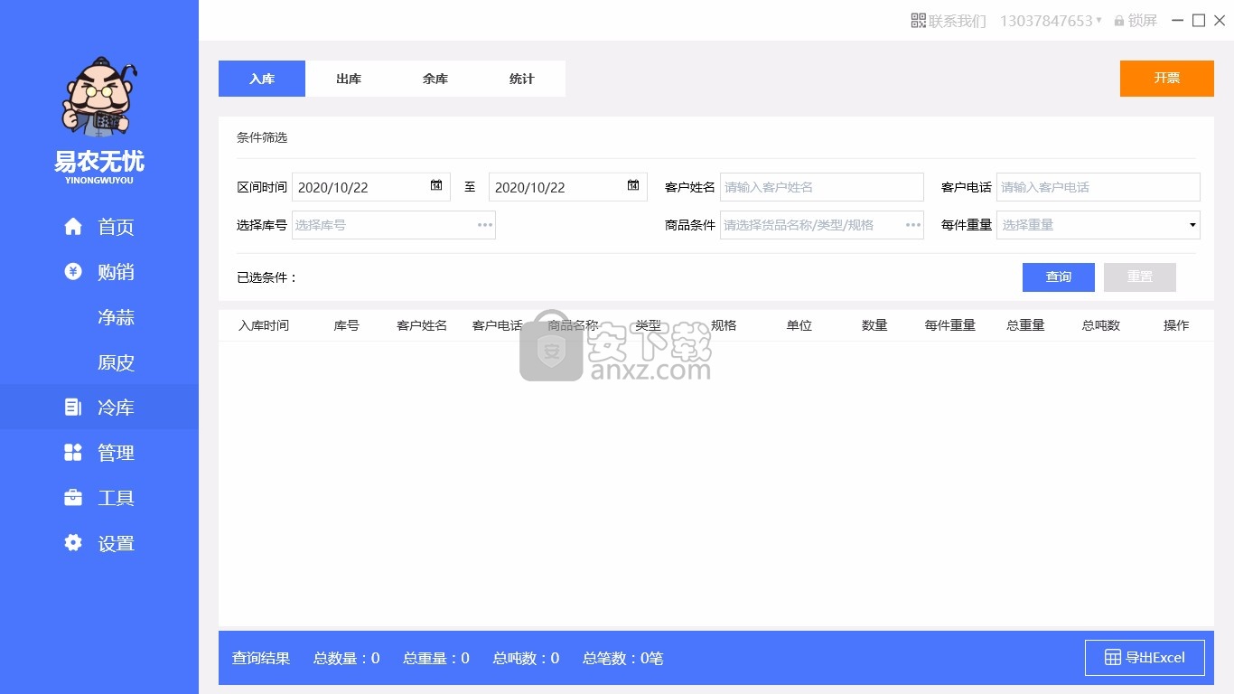Image resolution: width=1234 pixels, height=694 pixels.
Task: Click the 每件重量 dropdown arrow
Action: (1192, 225)
